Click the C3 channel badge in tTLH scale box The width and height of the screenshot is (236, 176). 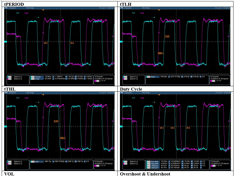tap(125, 79)
